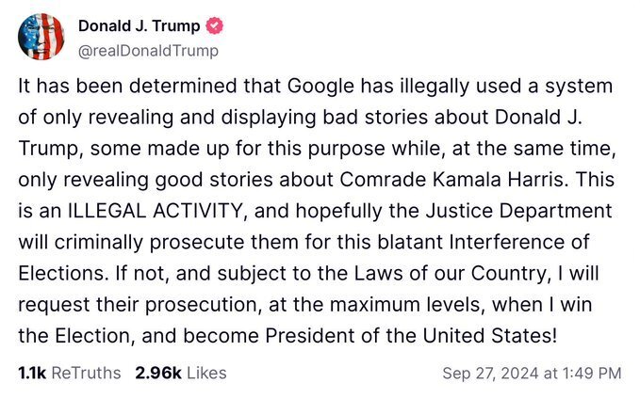
Task: Open the @realDonaldTrump handle link
Action: (147, 50)
